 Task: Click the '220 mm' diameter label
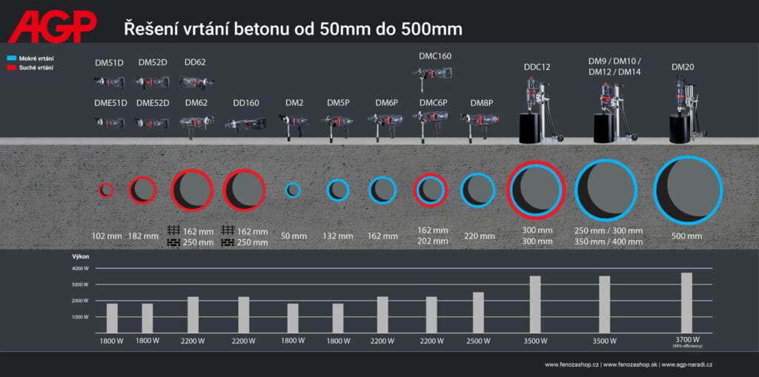click(x=480, y=236)
